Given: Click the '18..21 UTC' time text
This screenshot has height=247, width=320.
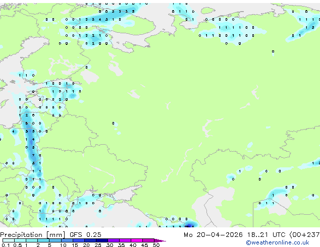Looking at the screenshot, I should (x=266, y=235).
